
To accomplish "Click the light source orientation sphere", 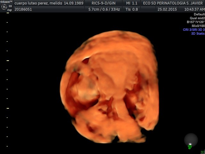I will pos(191,140).
